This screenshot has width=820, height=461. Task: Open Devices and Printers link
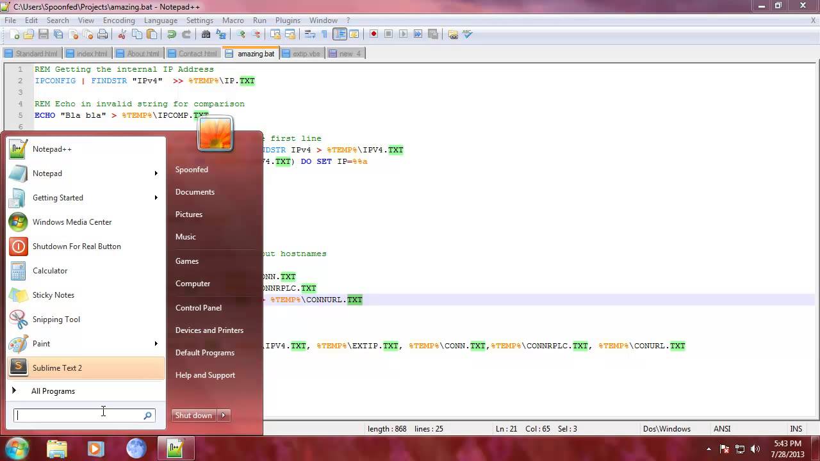(209, 330)
